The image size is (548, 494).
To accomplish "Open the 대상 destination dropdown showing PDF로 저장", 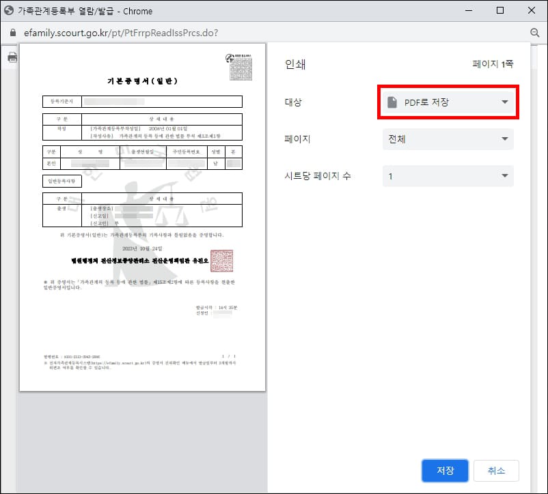I will (448, 102).
